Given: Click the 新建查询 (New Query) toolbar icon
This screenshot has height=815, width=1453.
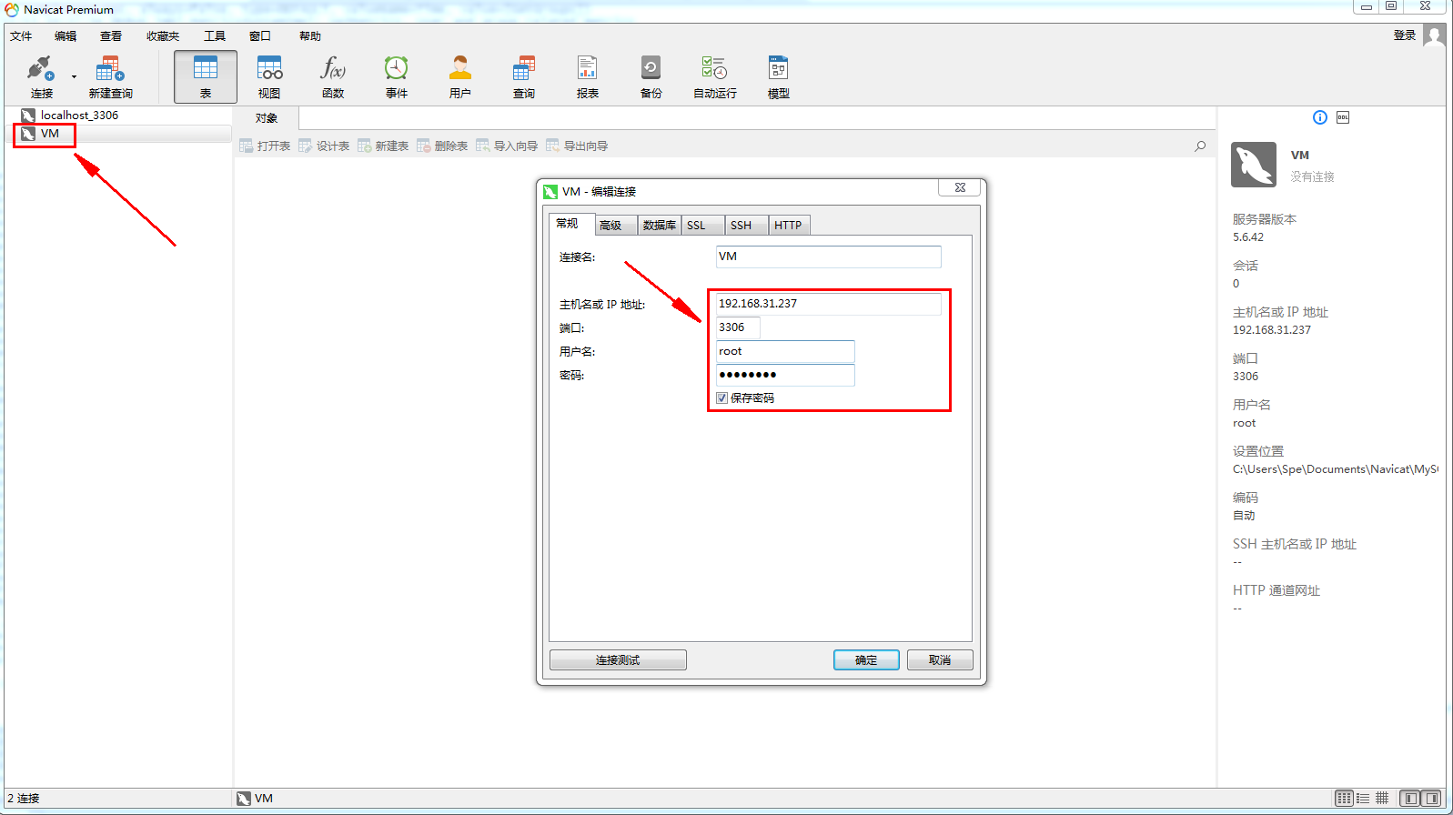Looking at the screenshot, I should tap(110, 76).
